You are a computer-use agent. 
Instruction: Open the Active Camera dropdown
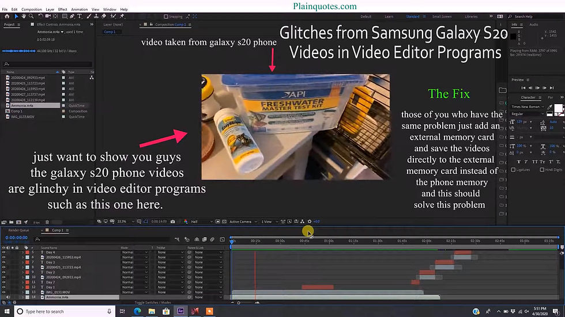[x=243, y=221]
